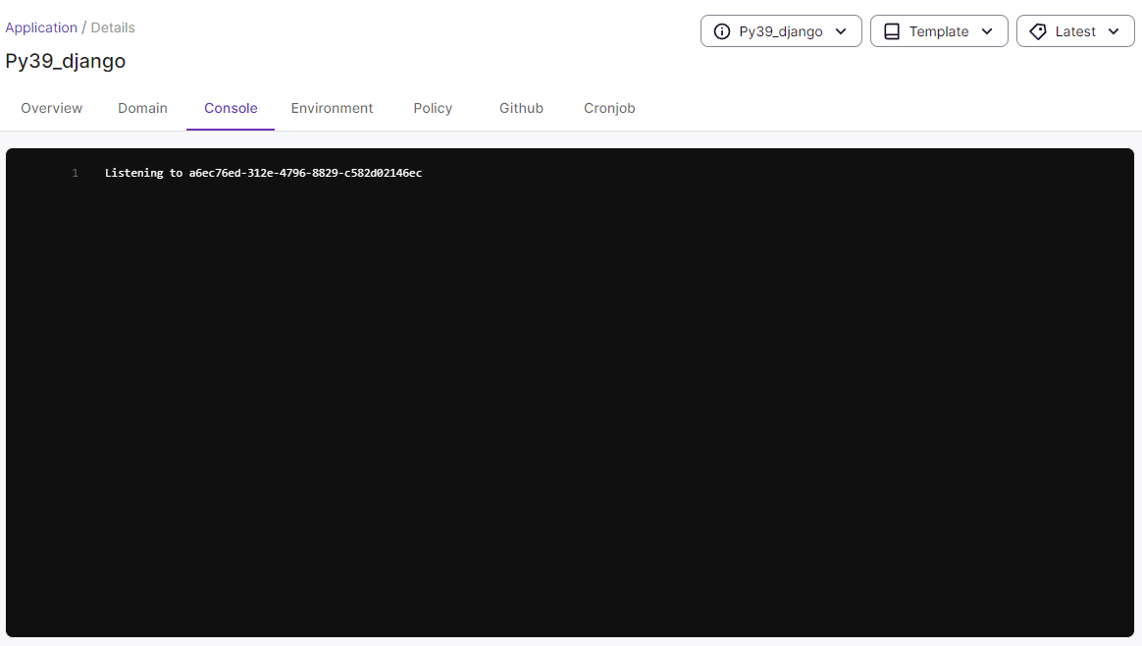Select the Console tab
Viewport: 1142px width, 646px height.
point(231,108)
